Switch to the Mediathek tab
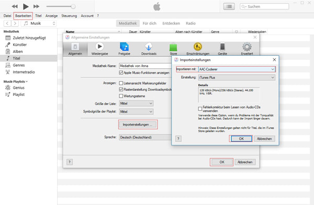This screenshot has height=205, width=314. (128, 23)
